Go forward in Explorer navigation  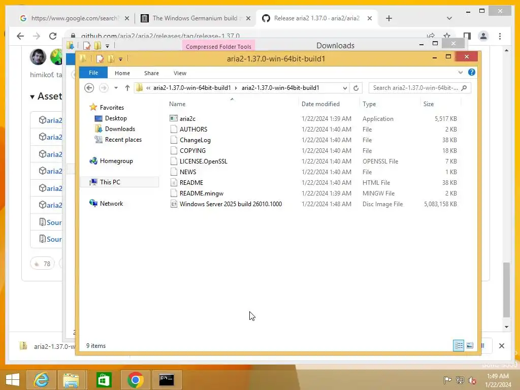click(x=104, y=88)
